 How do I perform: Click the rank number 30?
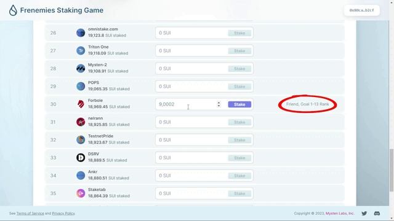coord(53,104)
